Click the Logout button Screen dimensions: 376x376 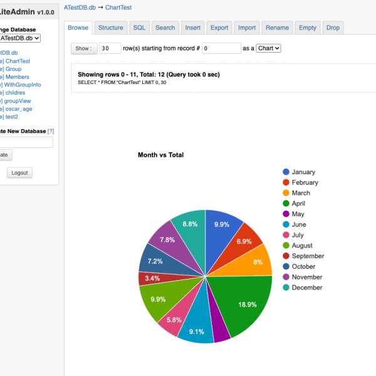click(x=19, y=173)
